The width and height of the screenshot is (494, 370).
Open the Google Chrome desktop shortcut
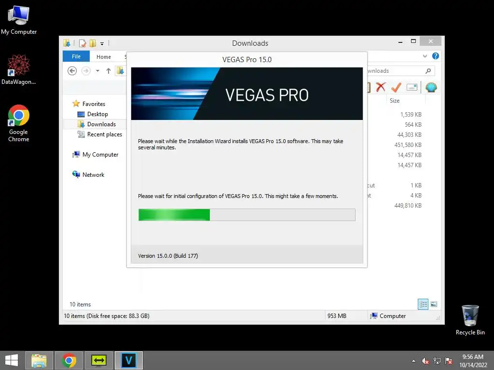pyautogui.click(x=19, y=123)
